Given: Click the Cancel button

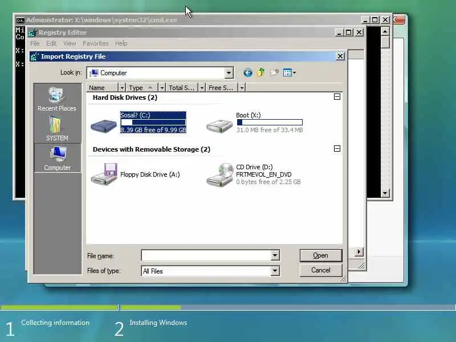Looking at the screenshot, I should [x=321, y=270].
